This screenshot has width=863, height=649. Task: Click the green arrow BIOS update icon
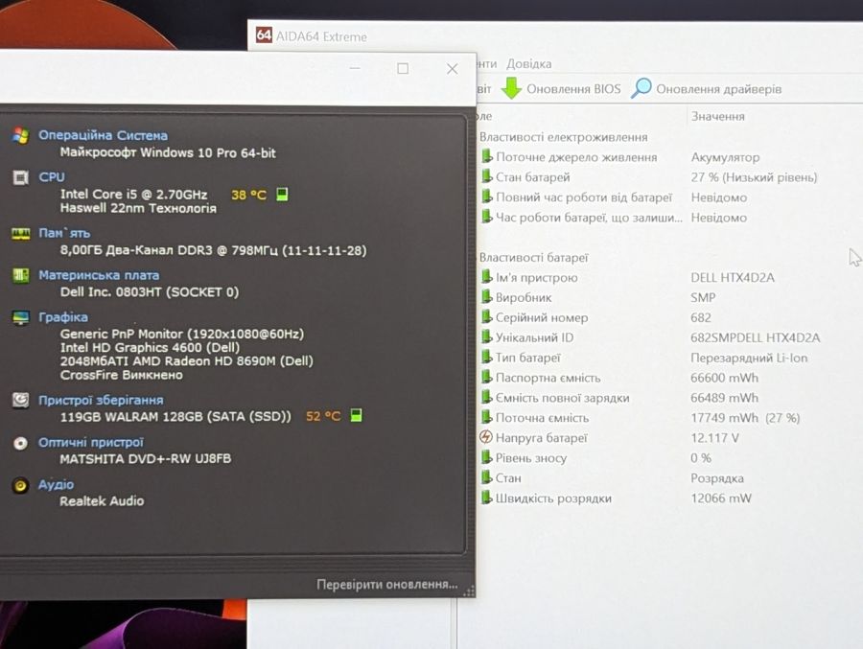click(511, 88)
